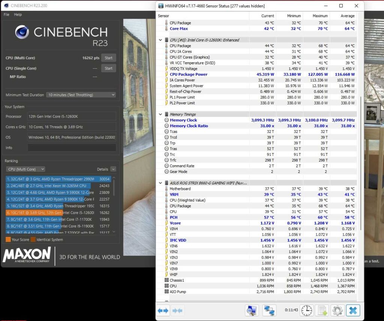Select highlighted ranking entry Intel Core i5-12600K

(58, 212)
